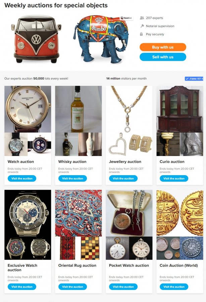Visit the Curio auction
Screen dimensions: 206x302
point(174,179)
